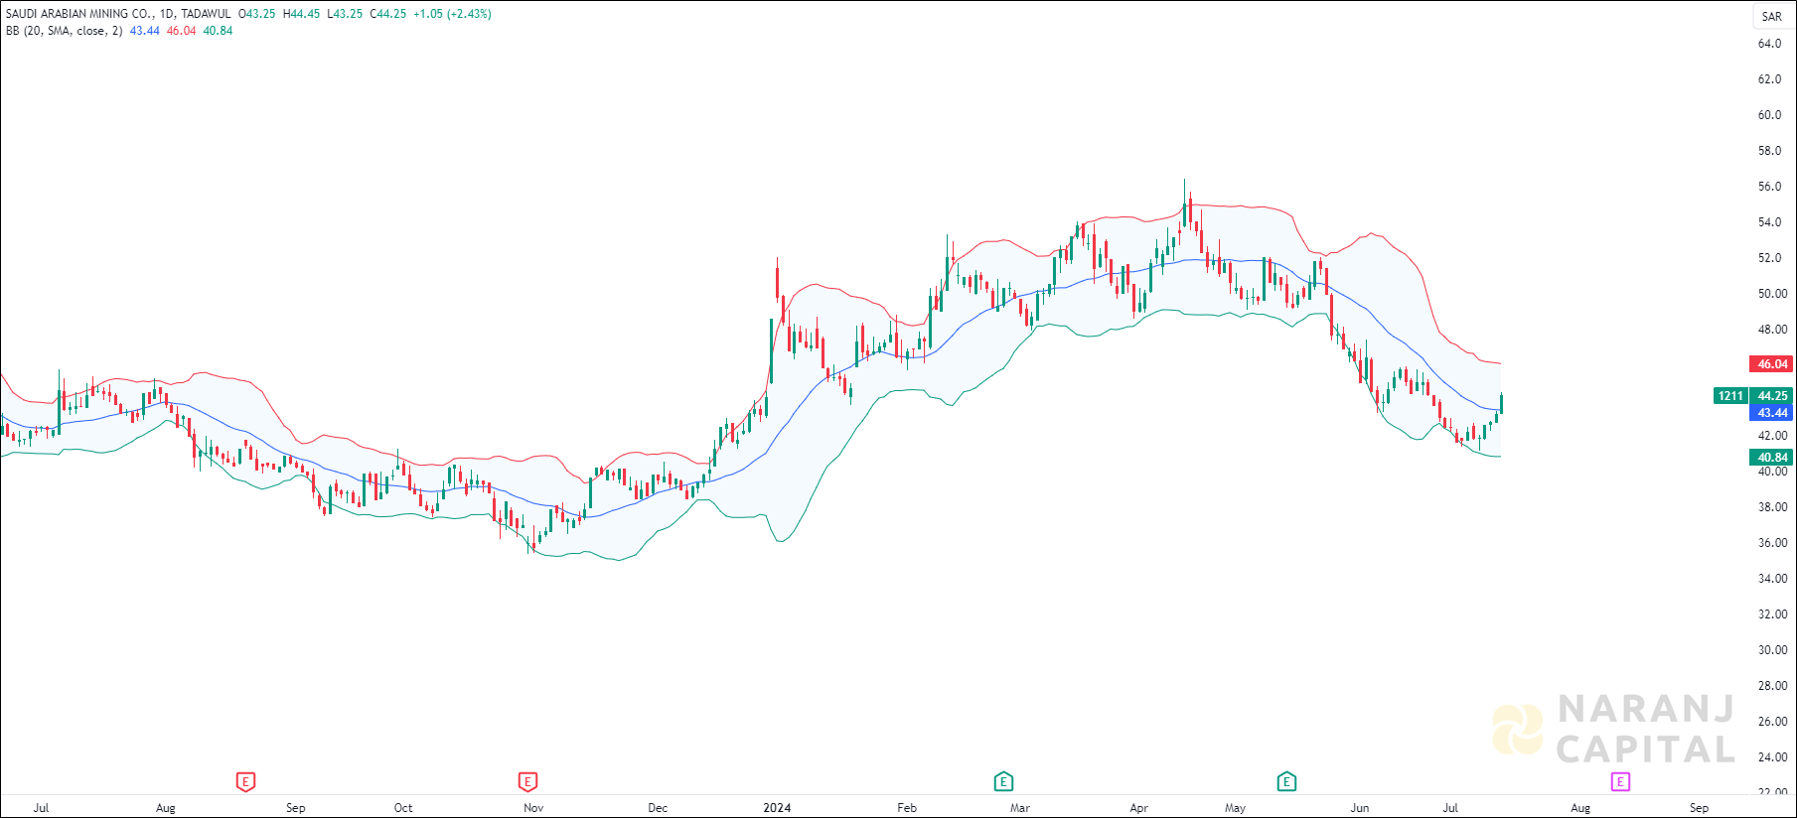Click the Jun label on the time axis
The image size is (1797, 818).
tap(1360, 808)
